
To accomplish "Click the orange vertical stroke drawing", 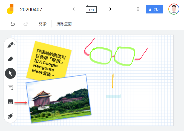I will 113,81.
